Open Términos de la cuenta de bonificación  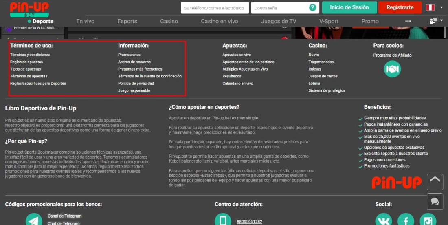click(150, 76)
